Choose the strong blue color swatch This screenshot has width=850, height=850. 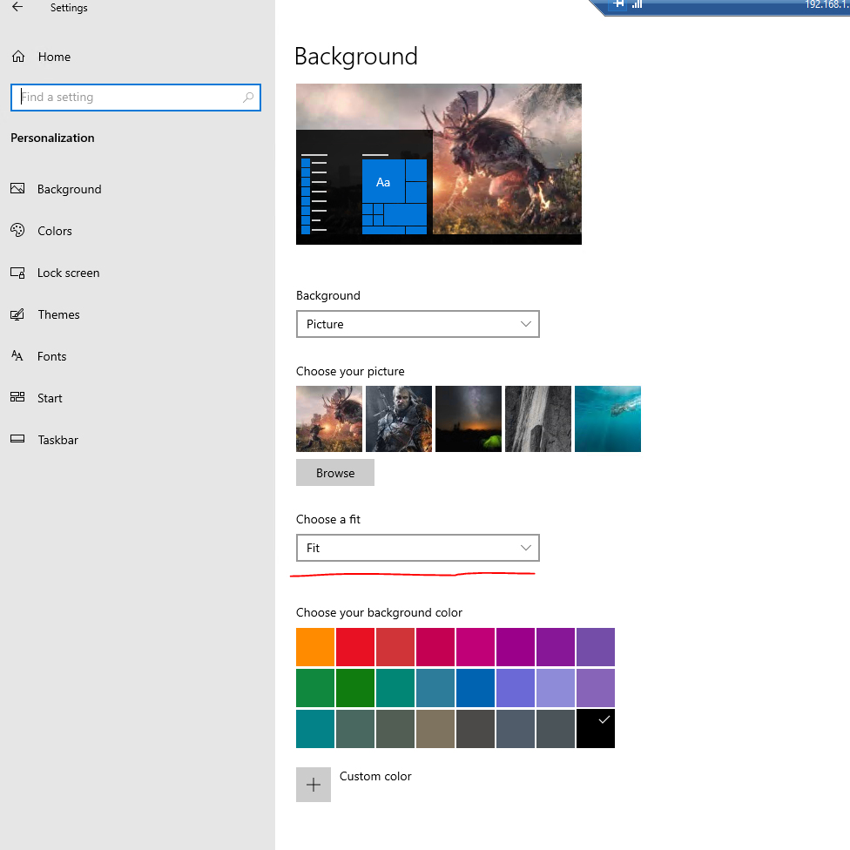476,688
